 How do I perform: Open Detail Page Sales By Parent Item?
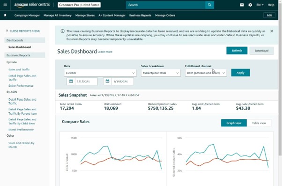(22, 111)
